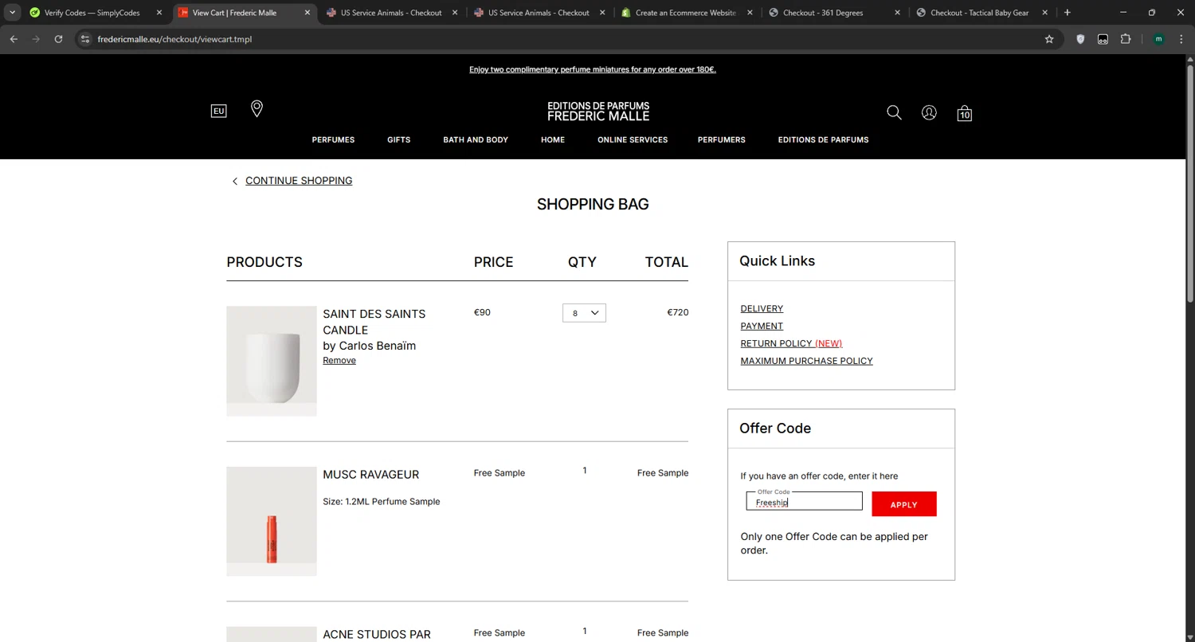Screen dimensions: 1195x642
Task: Open the Chrome three-dot menu
Action: (x=1181, y=39)
